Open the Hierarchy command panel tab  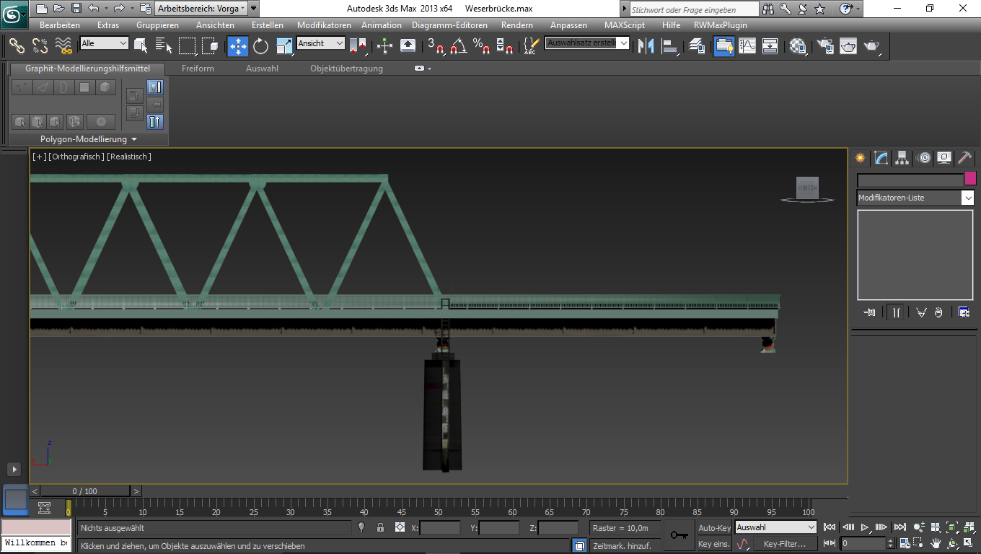pos(902,158)
